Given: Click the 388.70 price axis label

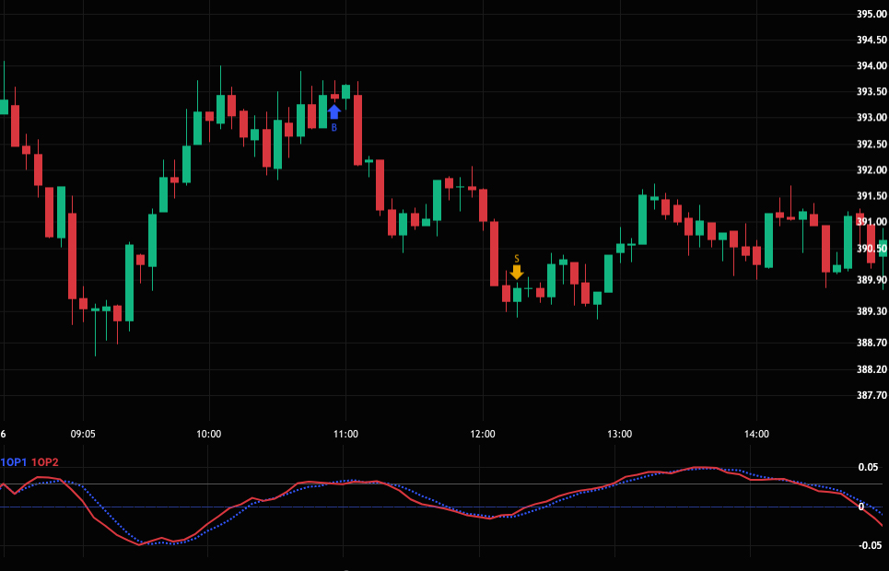Looking at the screenshot, I should tap(872, 343).
